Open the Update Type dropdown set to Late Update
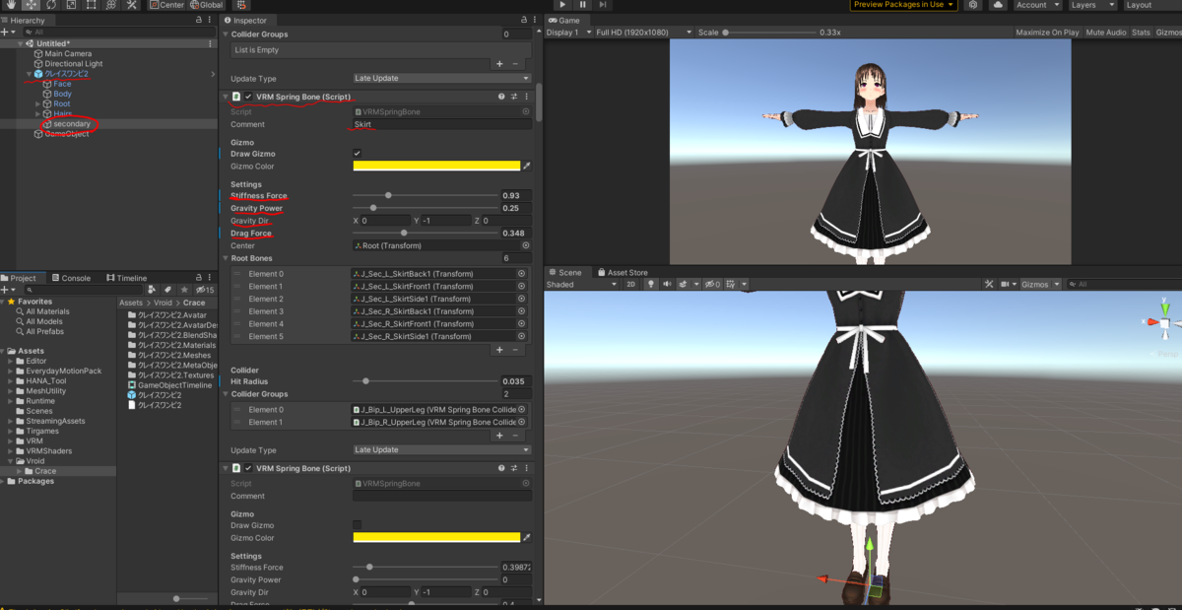Screen dimensions: 1182x610 tap(441, 78)
